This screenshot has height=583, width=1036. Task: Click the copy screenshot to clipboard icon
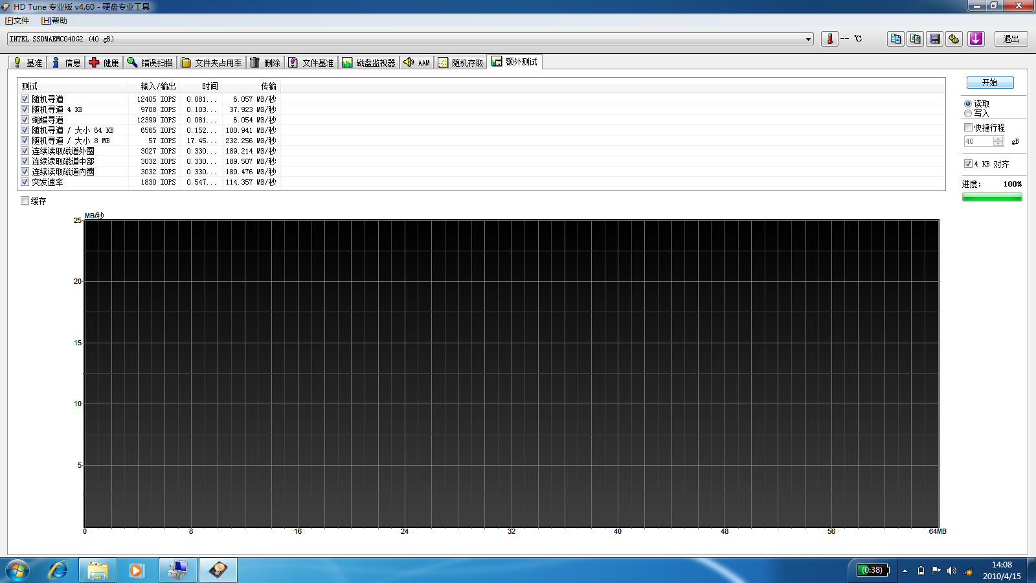tap(915, 39)
